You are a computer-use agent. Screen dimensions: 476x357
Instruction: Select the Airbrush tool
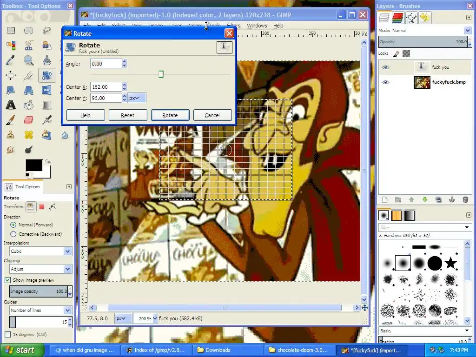click(x=46, y=120)
